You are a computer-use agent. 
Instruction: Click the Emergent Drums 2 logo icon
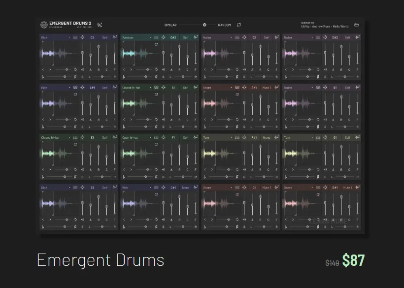coord(44,25)
